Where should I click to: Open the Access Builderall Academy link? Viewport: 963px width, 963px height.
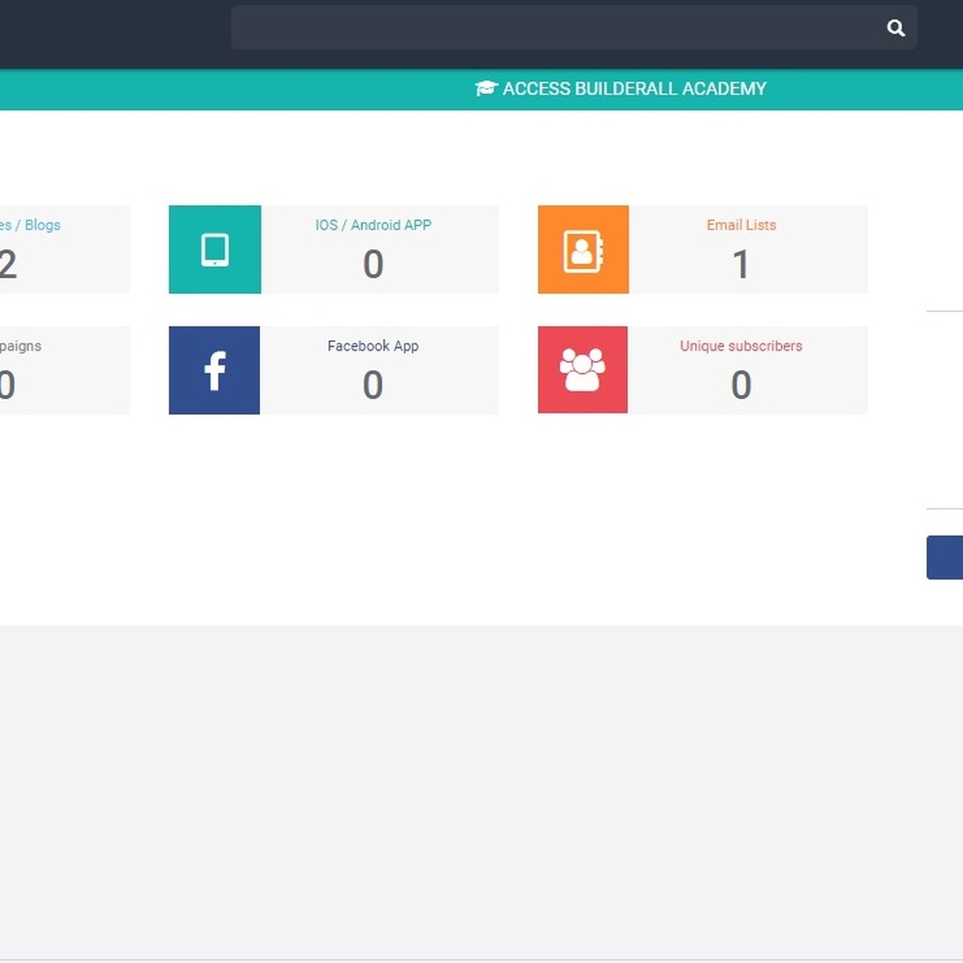click(x=634, y=89)
